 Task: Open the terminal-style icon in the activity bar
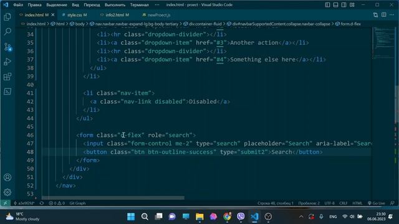click(x=7, y=91)
